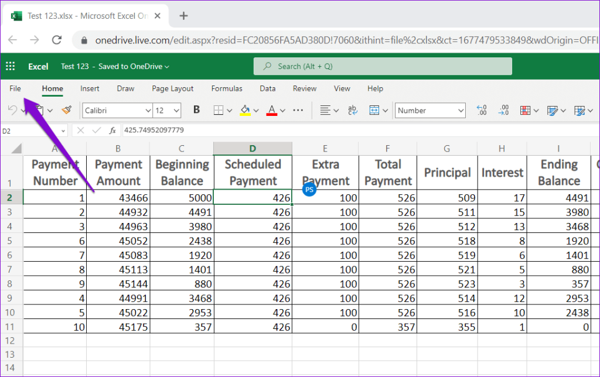Click the Insert Function fx icon

click(x=114, y=131)
